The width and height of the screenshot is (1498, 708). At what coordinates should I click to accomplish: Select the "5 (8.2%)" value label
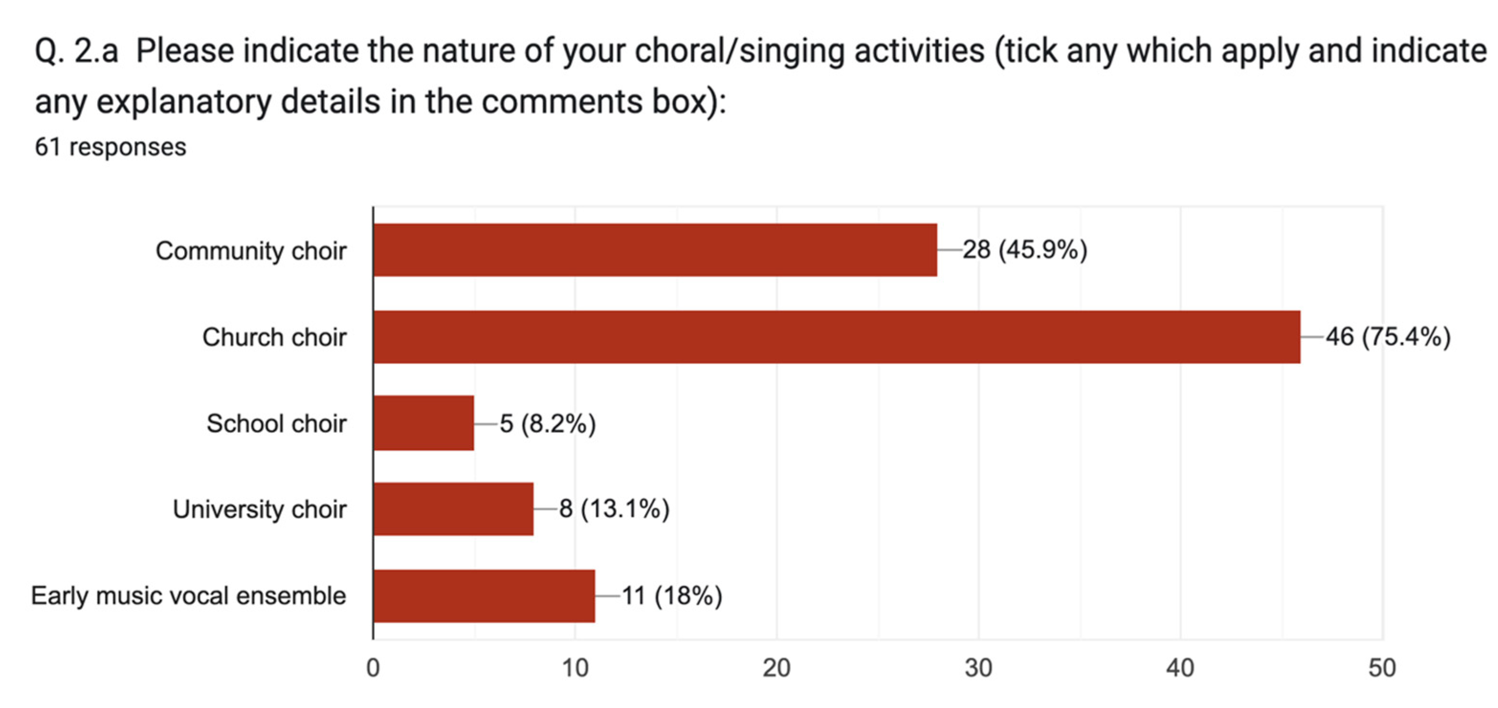[x=547, y=423]
